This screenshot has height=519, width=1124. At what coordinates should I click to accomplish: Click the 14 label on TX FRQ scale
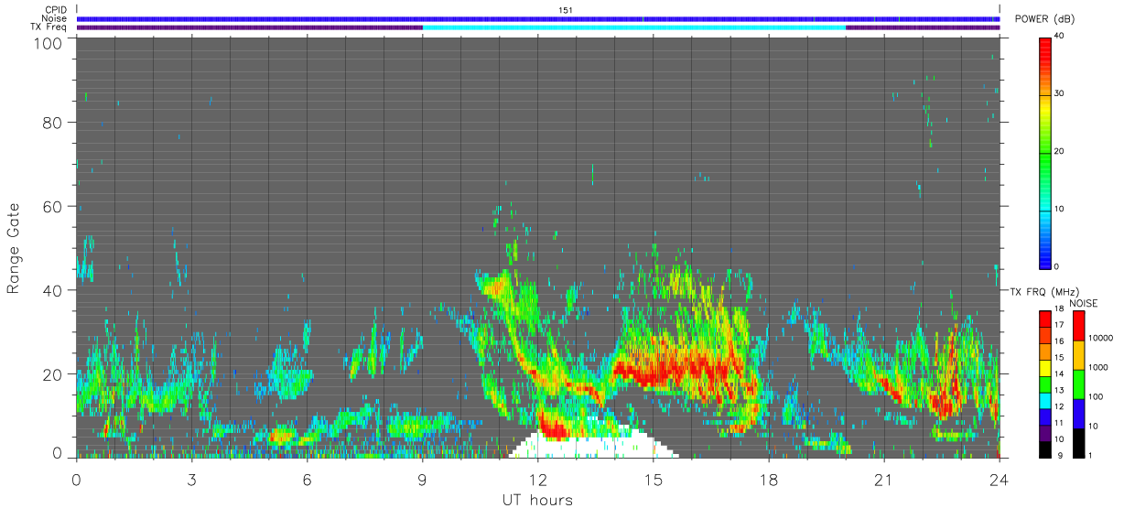(x=1058, y=373)
